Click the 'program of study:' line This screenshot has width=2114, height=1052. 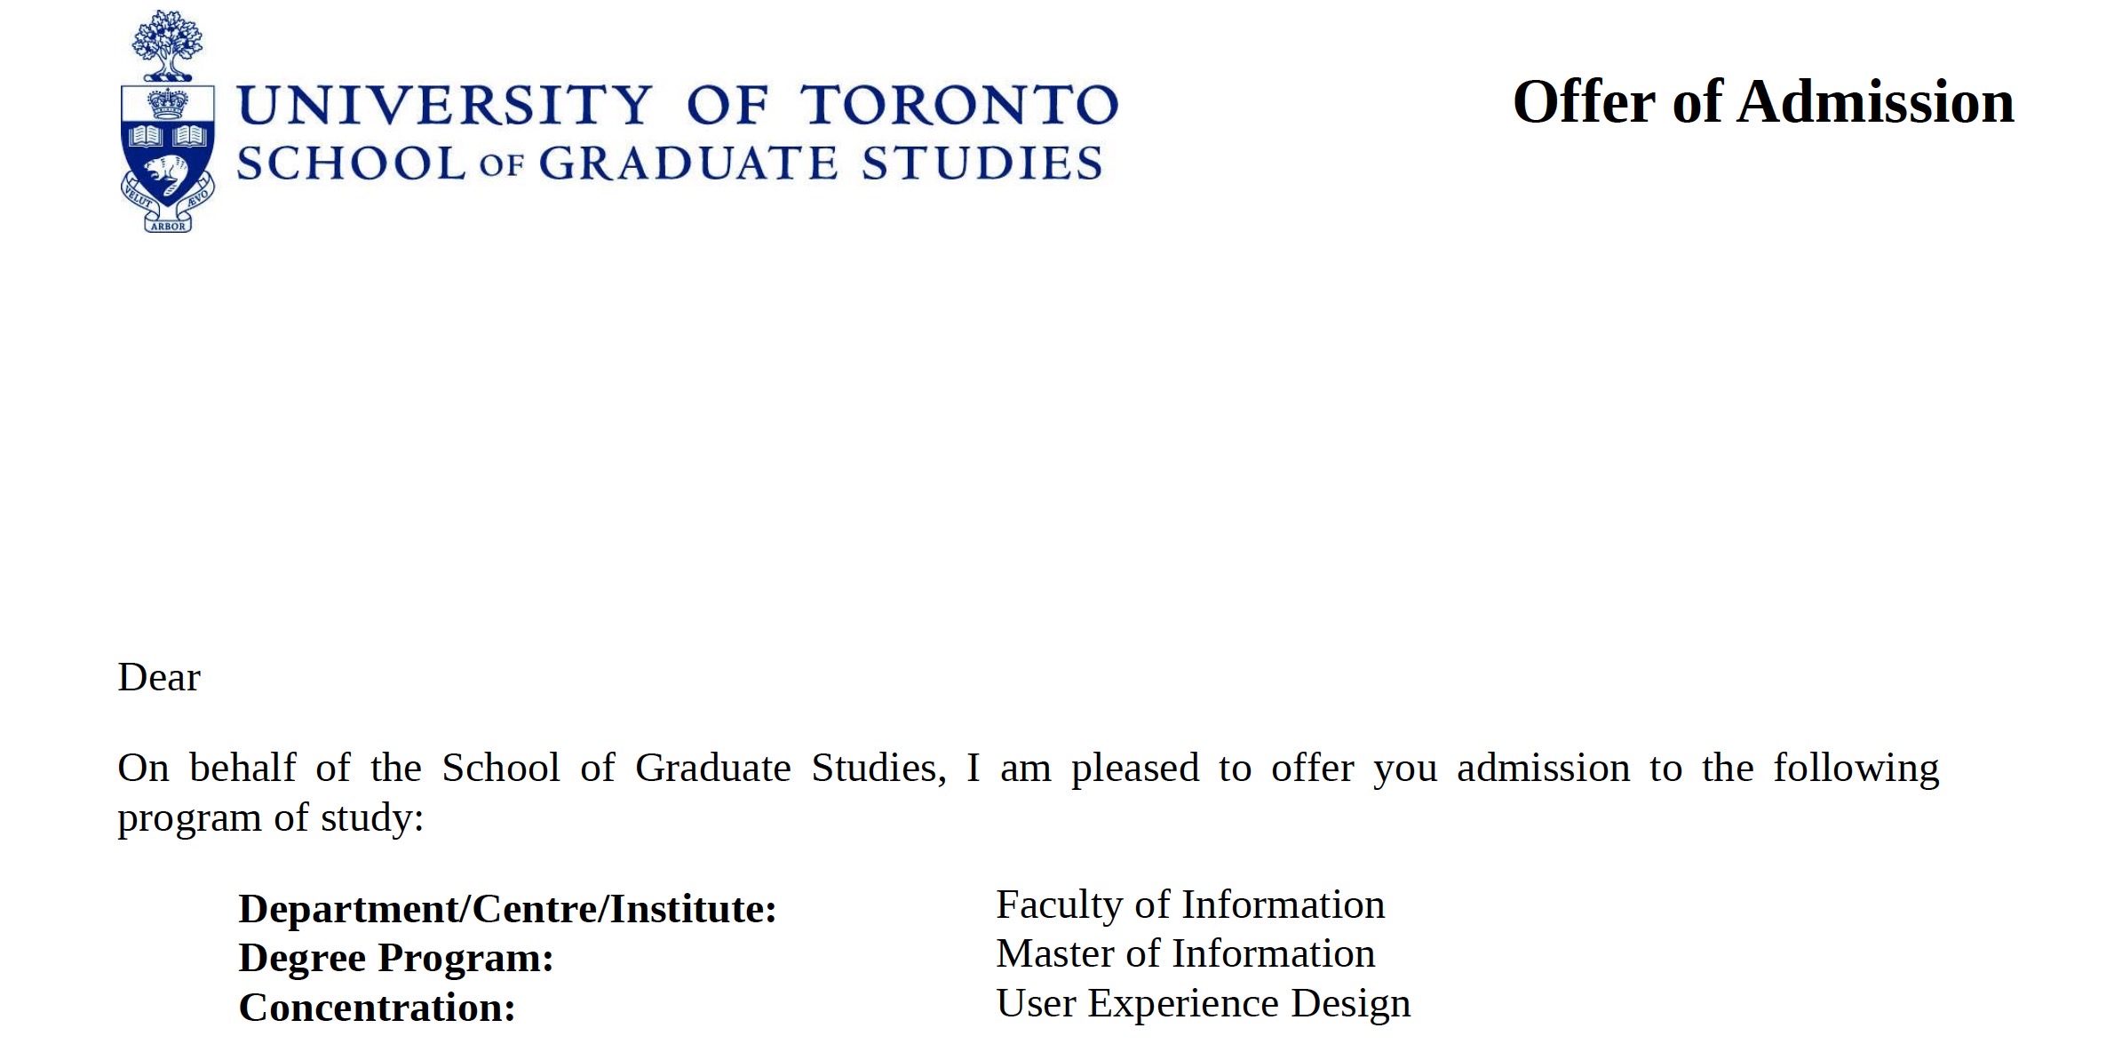point(271,818)
